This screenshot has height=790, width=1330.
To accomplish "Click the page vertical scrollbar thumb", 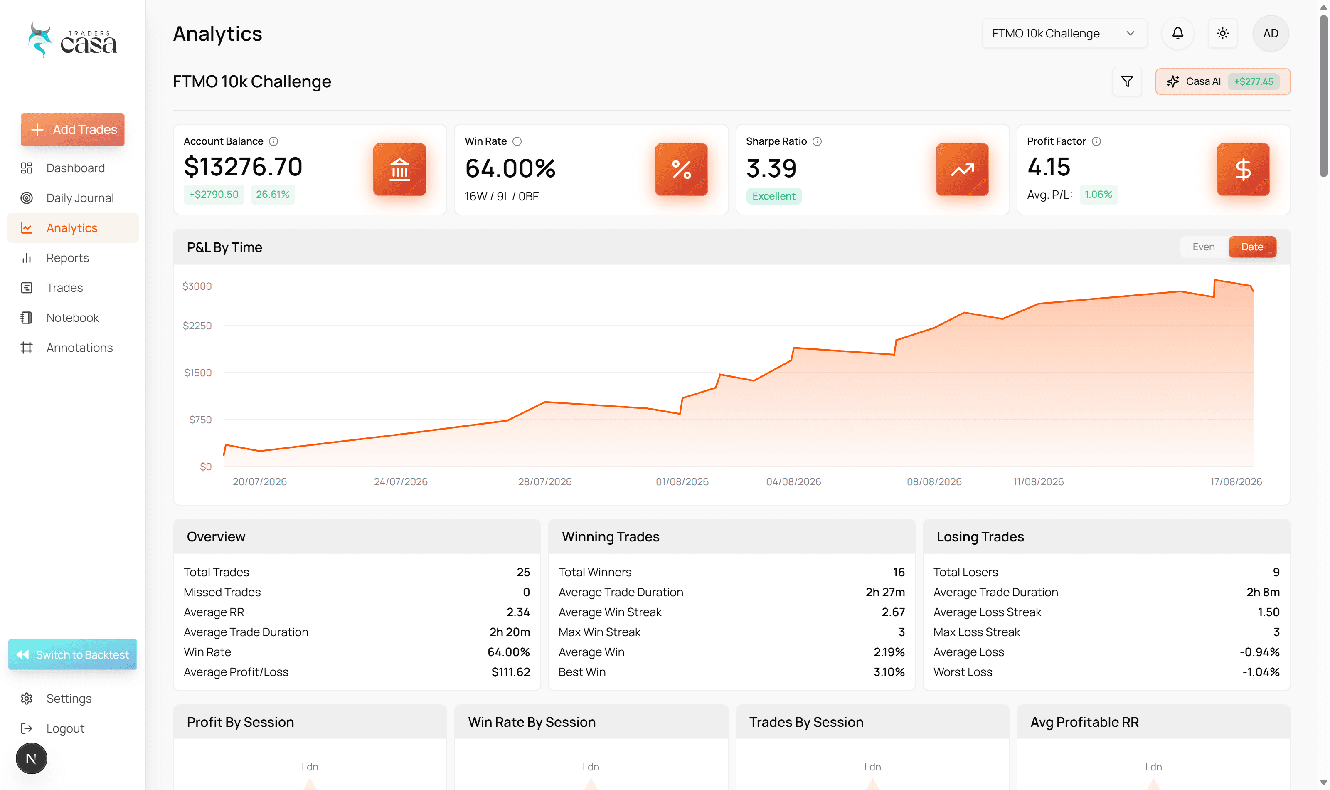I will [x=1323, y=96].
